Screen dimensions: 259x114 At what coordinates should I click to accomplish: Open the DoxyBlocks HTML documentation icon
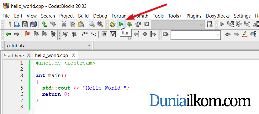[104, 34]
